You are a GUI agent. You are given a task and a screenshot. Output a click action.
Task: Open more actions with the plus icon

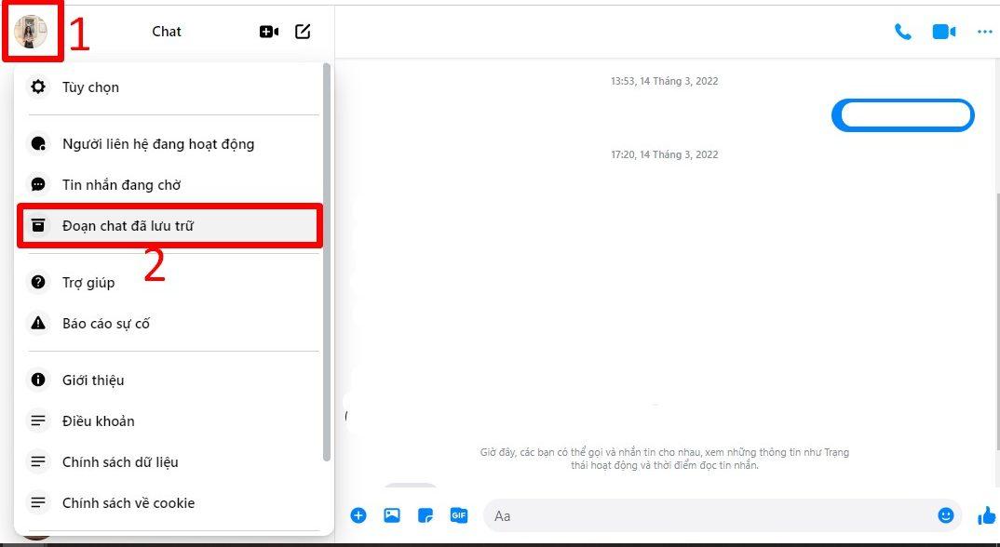click(358, 515)
